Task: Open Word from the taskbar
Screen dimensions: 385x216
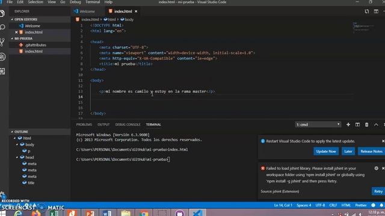Action: pyautogui.click(x=107, y=213)
